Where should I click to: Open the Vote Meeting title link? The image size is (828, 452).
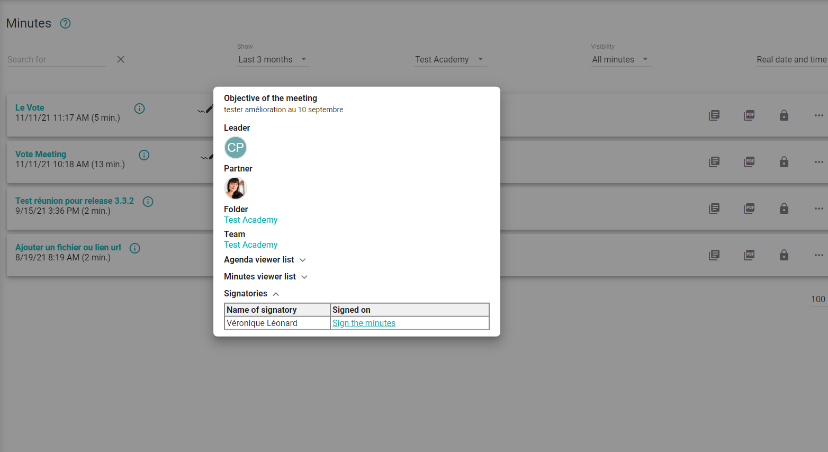[41, 155]
